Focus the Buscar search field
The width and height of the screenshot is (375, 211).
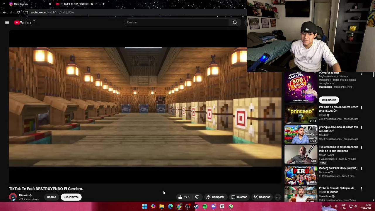176,23
